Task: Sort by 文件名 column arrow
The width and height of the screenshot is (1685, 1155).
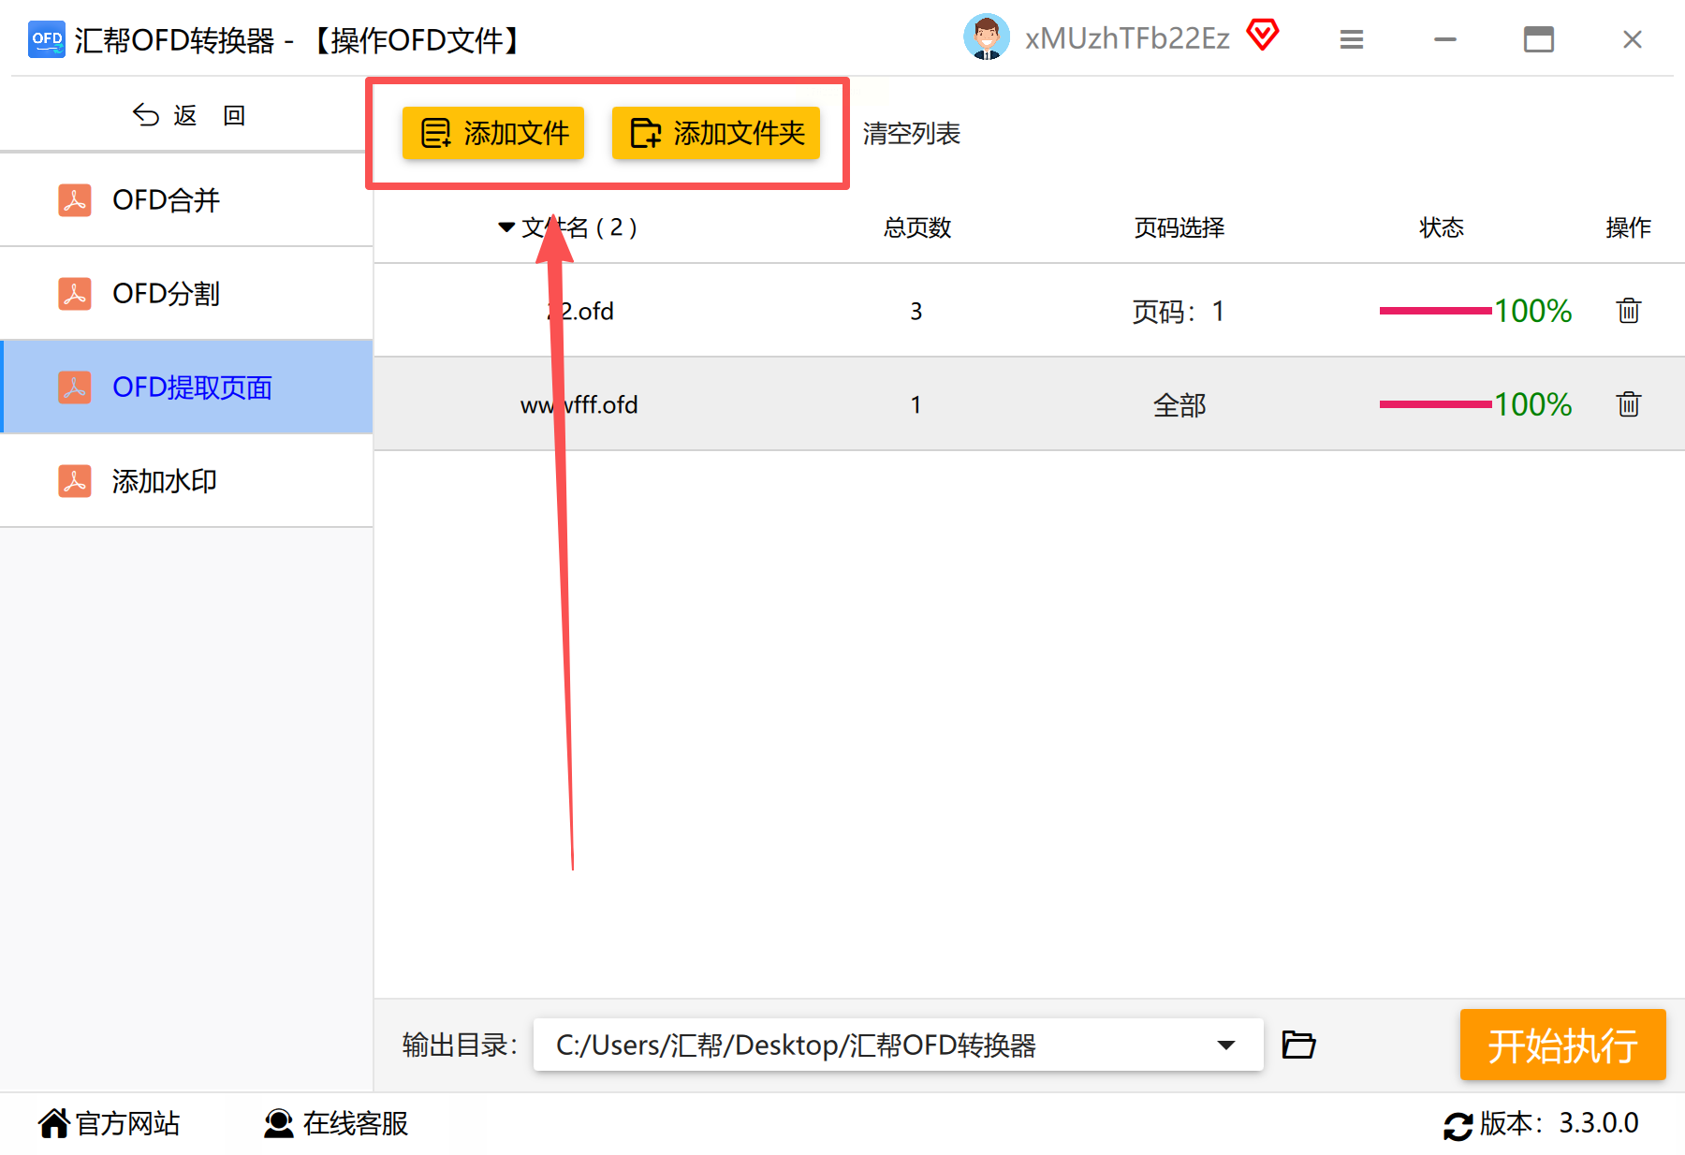Action: pos(506,227)
